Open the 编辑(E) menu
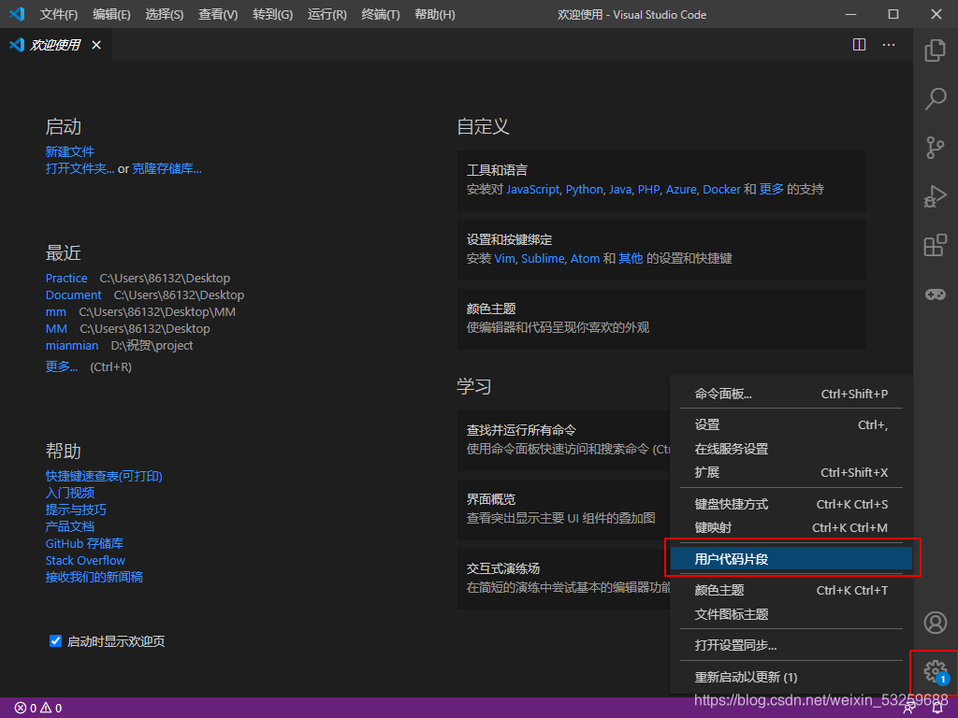958x718 pixels. (111, 14)
